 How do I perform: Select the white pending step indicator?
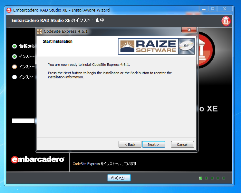(x=14, y=77)
